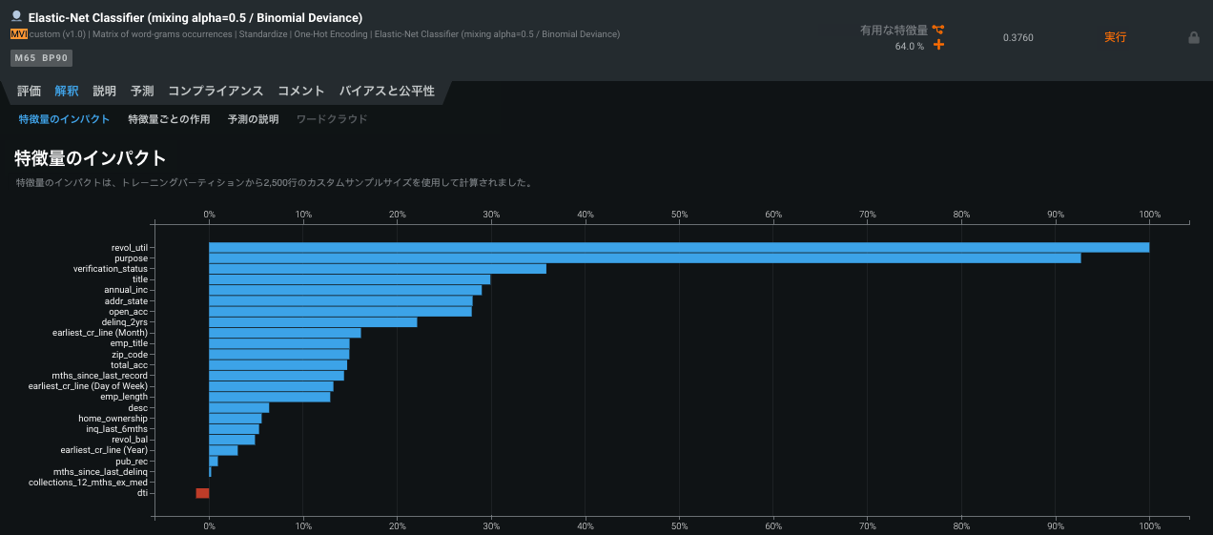Select the 特徴量ごとの作用 sub-tab
1213x535 pixels.
169,119
